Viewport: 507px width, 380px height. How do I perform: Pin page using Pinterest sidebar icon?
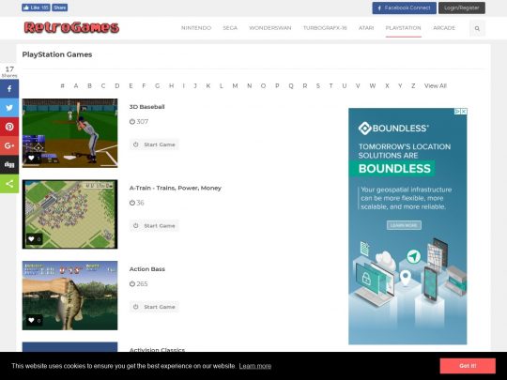pyautogui.click(x=9, y=127)
